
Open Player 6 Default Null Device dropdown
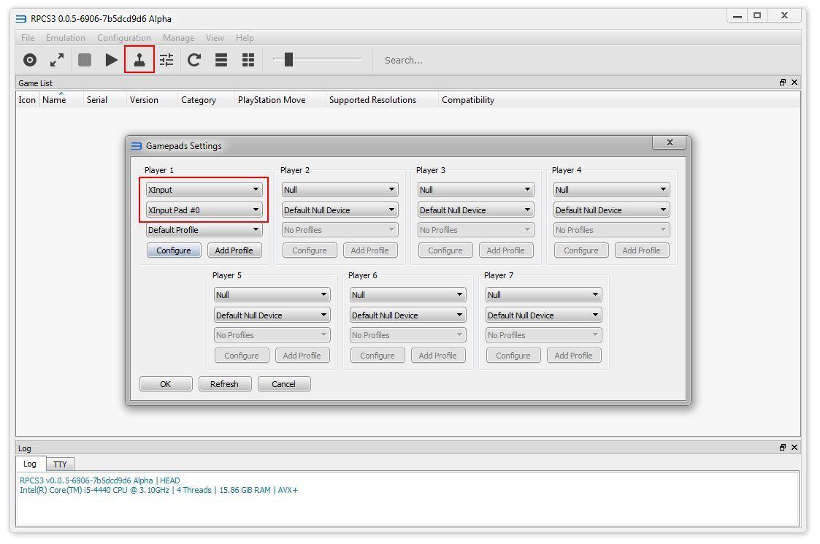tap(408, 315)
